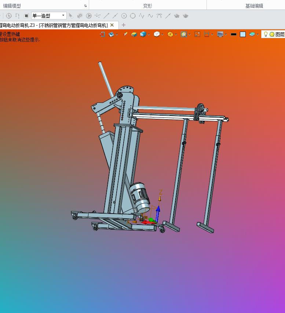Click the black line color swatch

click(234, 34)
